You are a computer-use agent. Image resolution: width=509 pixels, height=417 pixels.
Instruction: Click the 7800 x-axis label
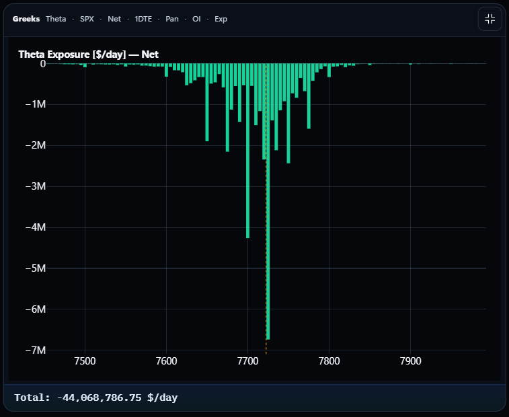click(329, 361)
